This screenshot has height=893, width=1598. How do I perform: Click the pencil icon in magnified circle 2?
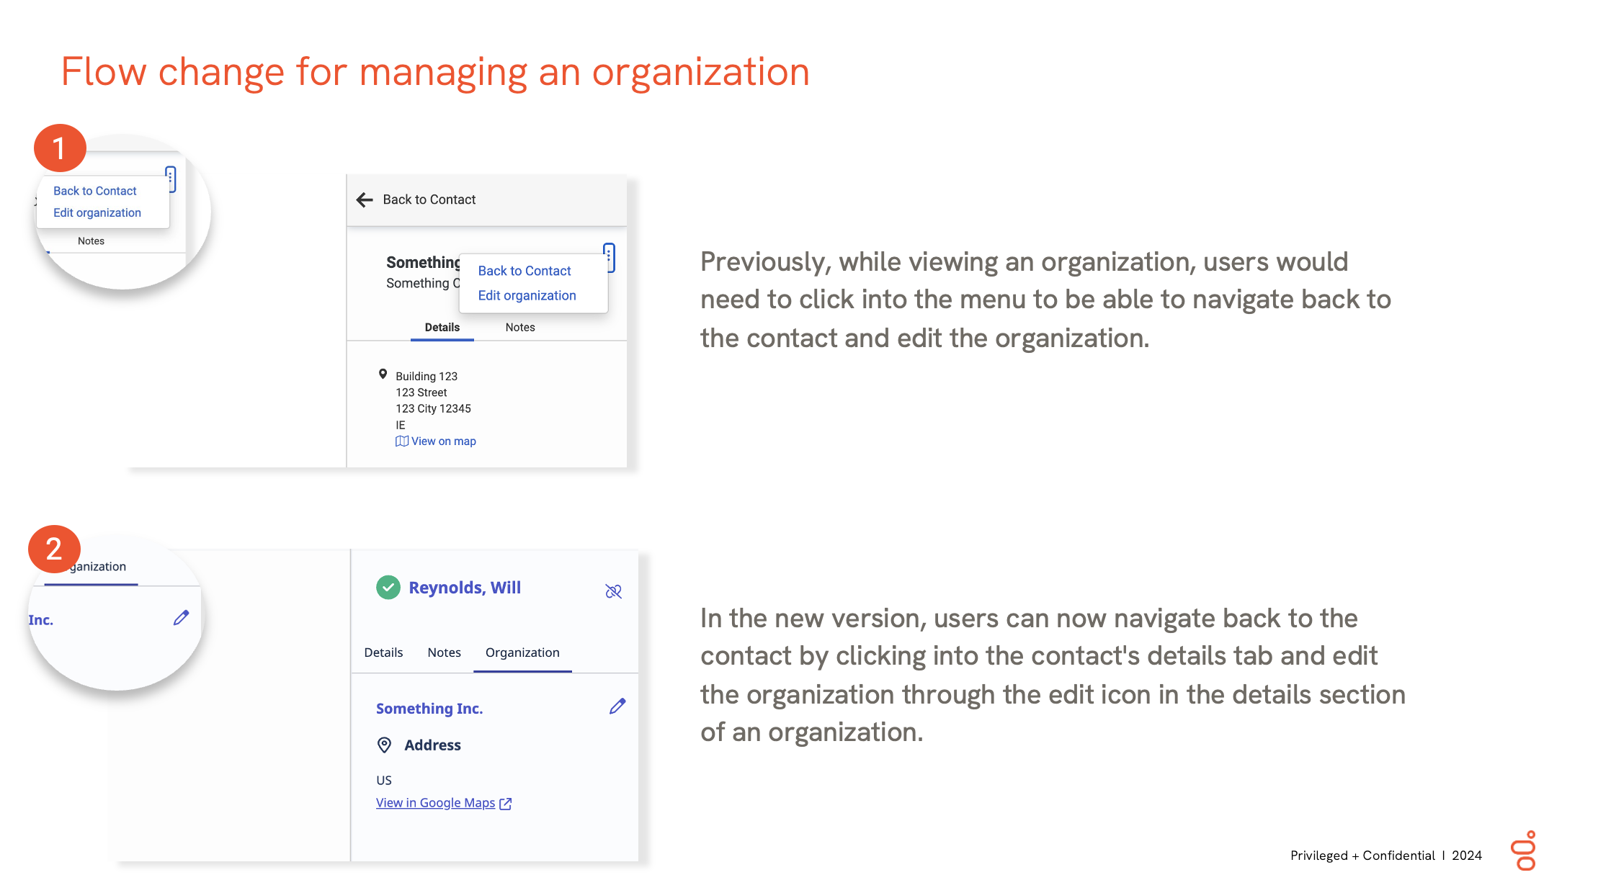coord(181,618)
